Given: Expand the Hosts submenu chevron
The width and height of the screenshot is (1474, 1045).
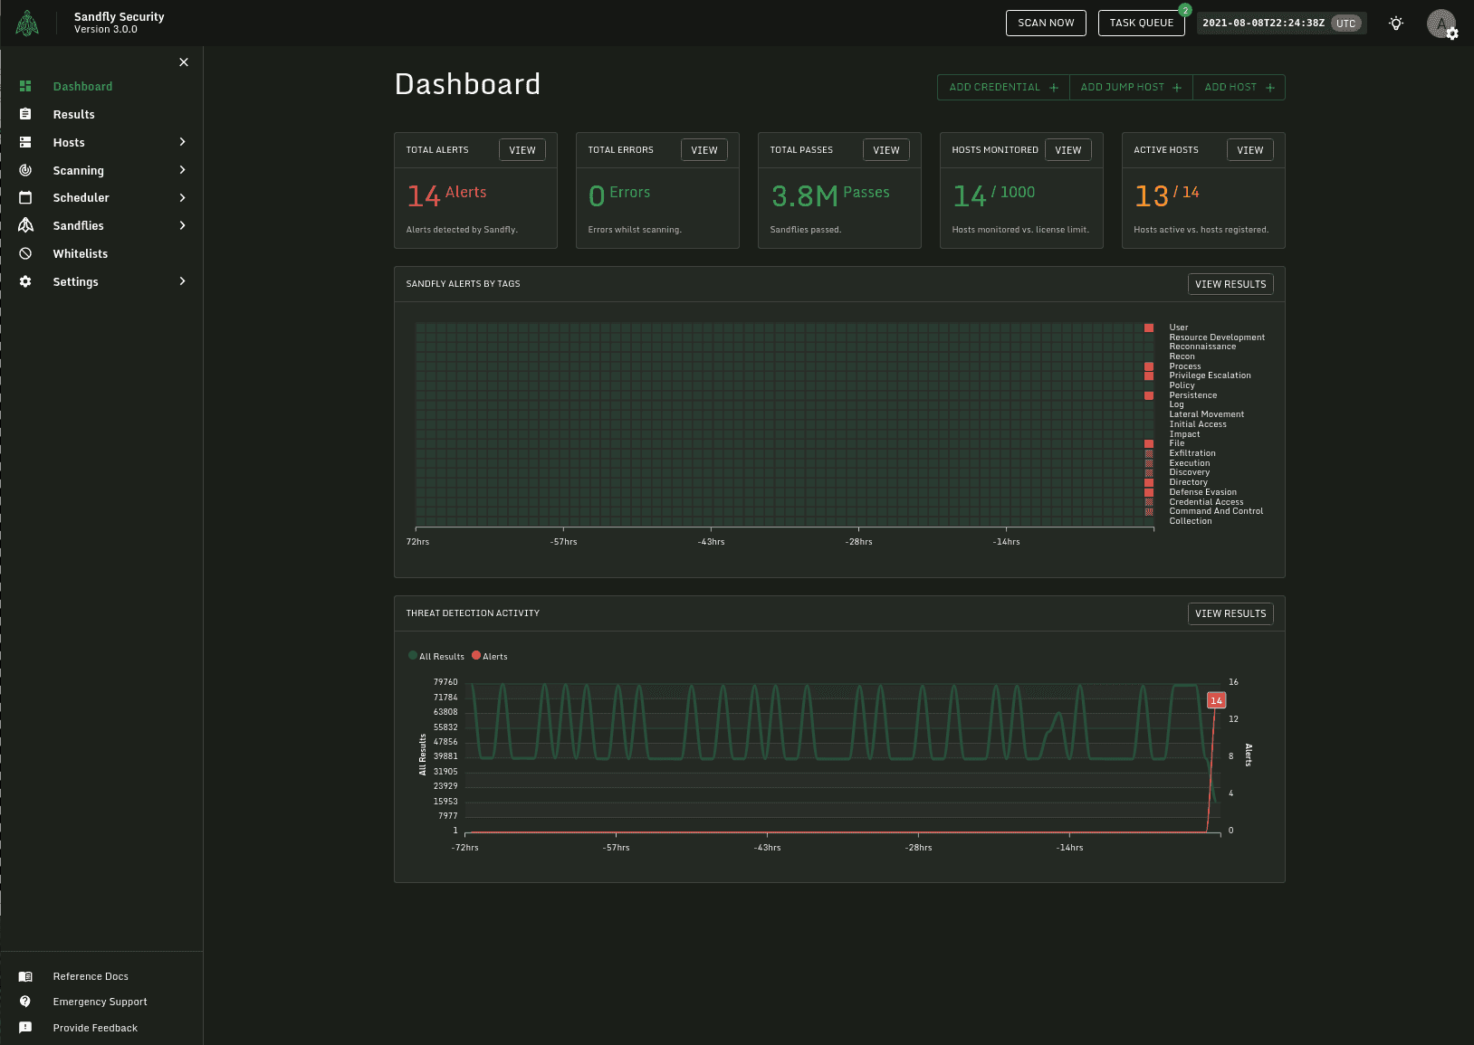Looking at the screenshot, I should click(182, 142).
